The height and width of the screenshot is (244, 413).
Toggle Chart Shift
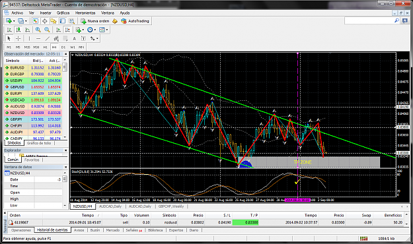(x=67, y=30)
